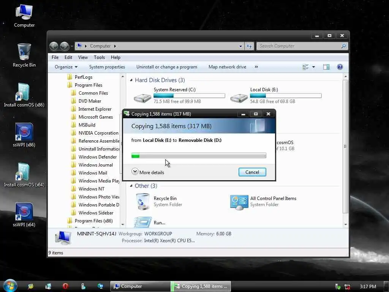Select Local Disk (E:) drive icon
This screenshot has height=292, width=389.
239,98
